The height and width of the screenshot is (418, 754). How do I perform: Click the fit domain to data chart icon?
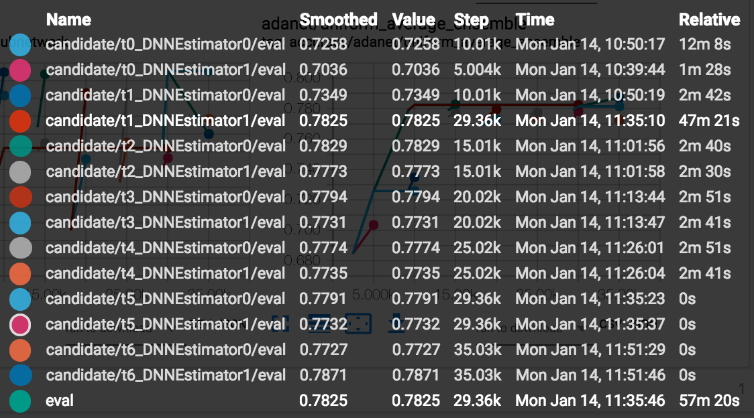point(358,324)
